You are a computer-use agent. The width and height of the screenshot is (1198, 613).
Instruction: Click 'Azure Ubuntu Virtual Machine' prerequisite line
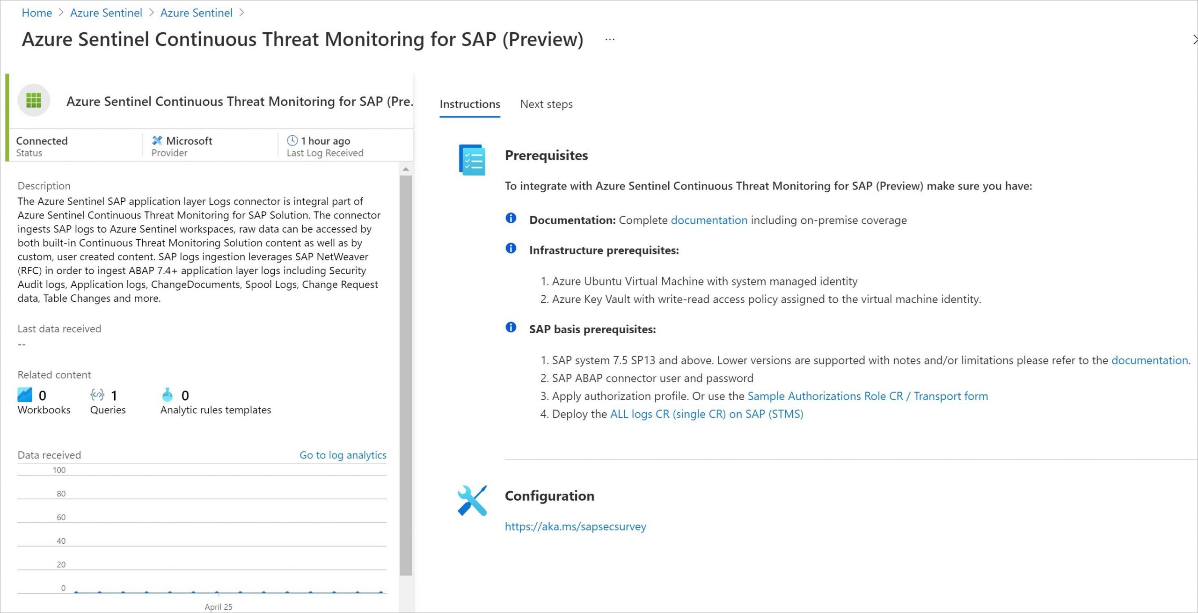click(705, 281)
